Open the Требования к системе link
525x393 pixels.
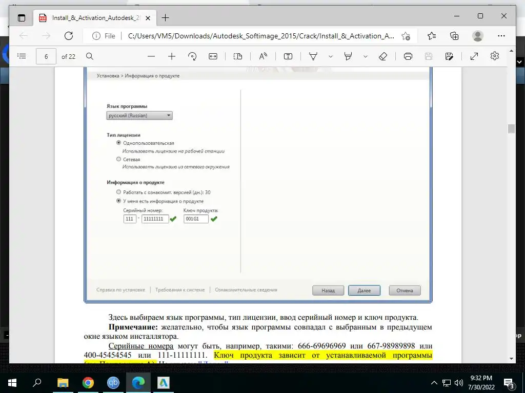180,290
